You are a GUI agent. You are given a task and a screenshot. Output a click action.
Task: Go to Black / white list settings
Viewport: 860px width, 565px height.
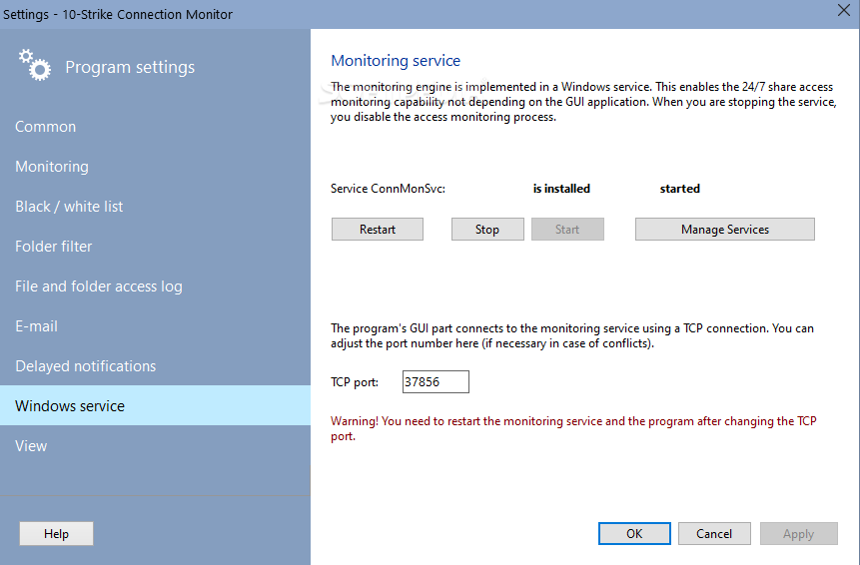point(155,207)
